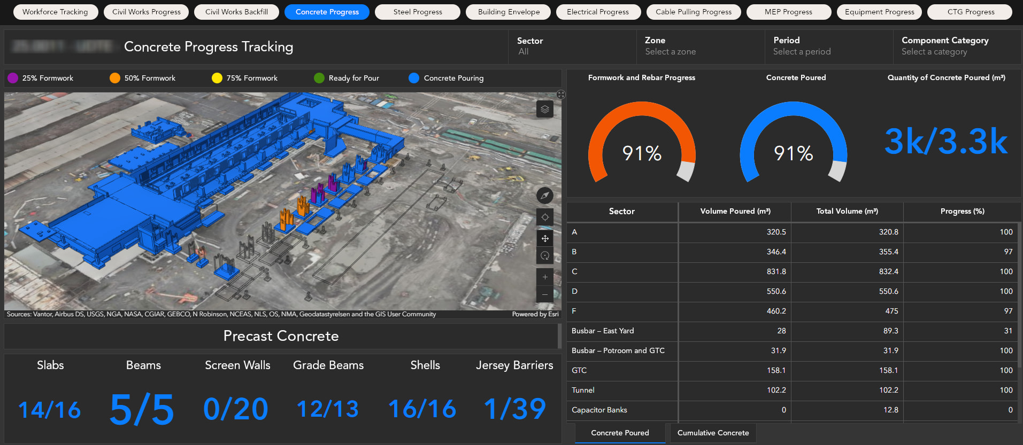
Task: Click the Grade Beams 12/13 indicator
Action: click(x=328, y=409)
